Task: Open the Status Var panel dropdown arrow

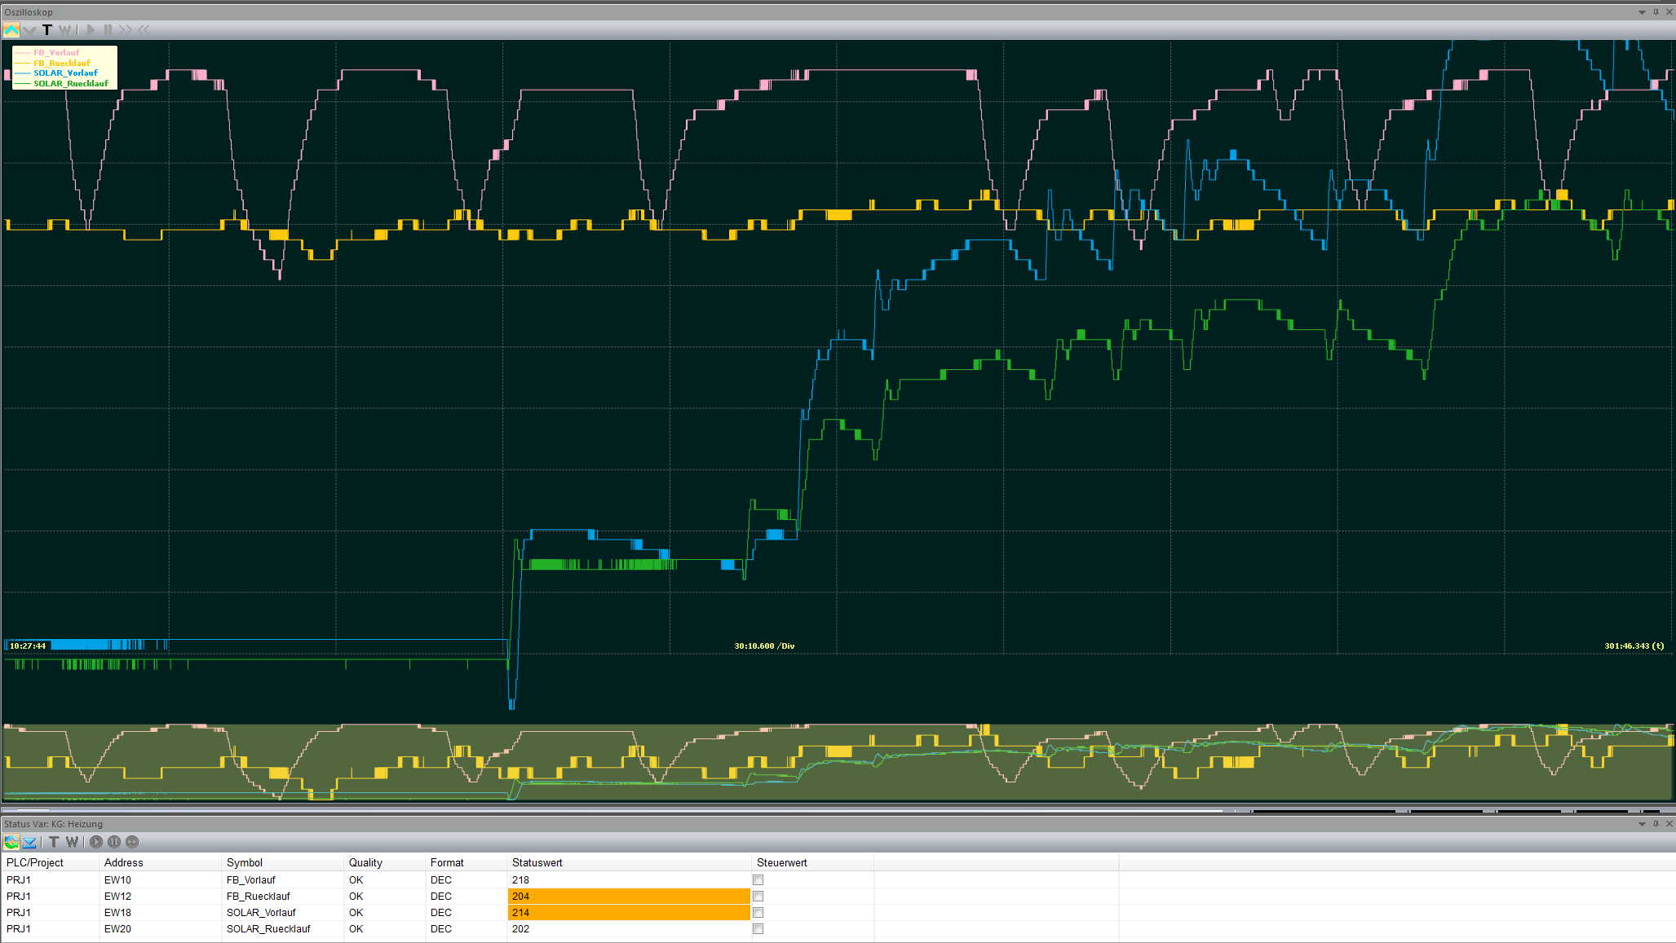Action: tap(1642, 824)
